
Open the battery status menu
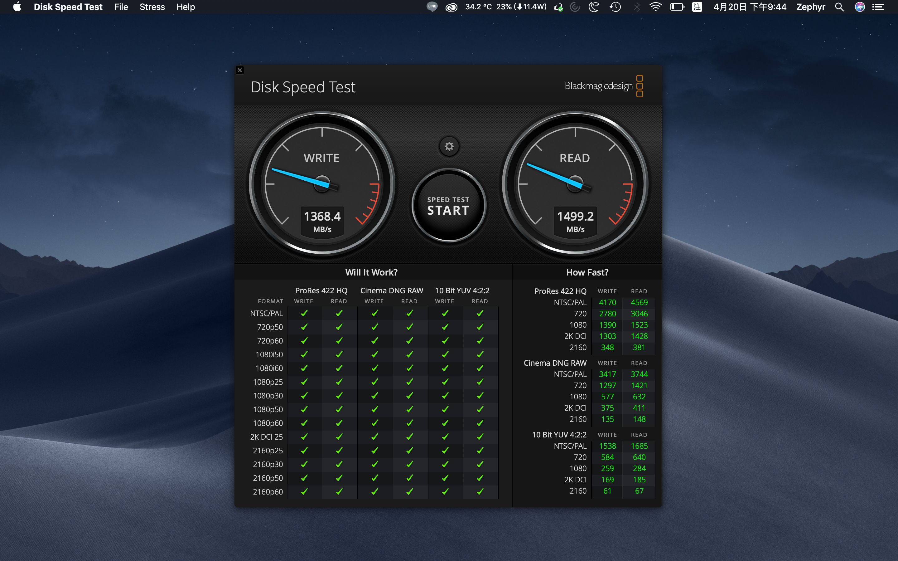[677, 7]
